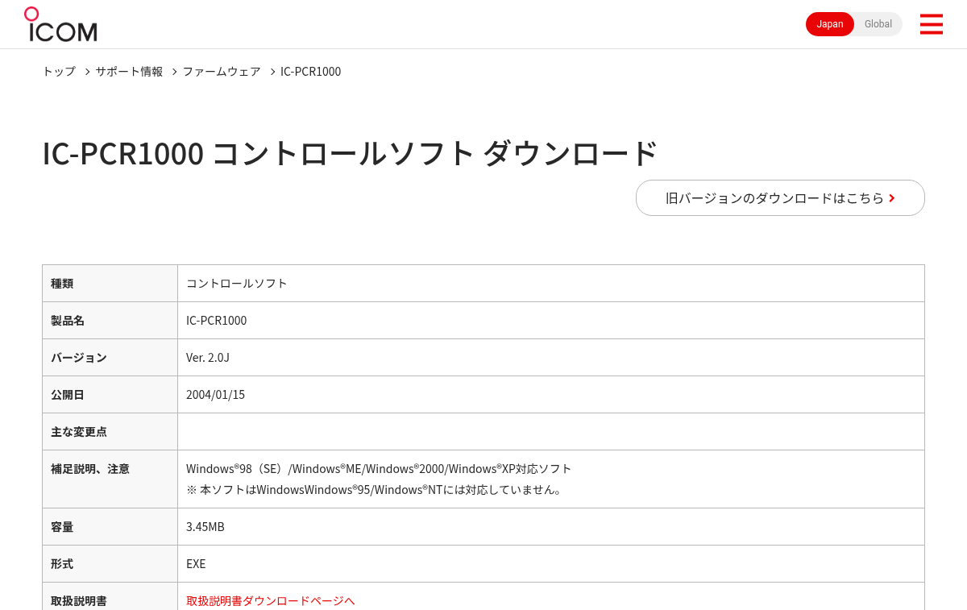Select the バージョン row header
Image resolution: width=967 pixels, height=610 pixels.
click(110, 357)
